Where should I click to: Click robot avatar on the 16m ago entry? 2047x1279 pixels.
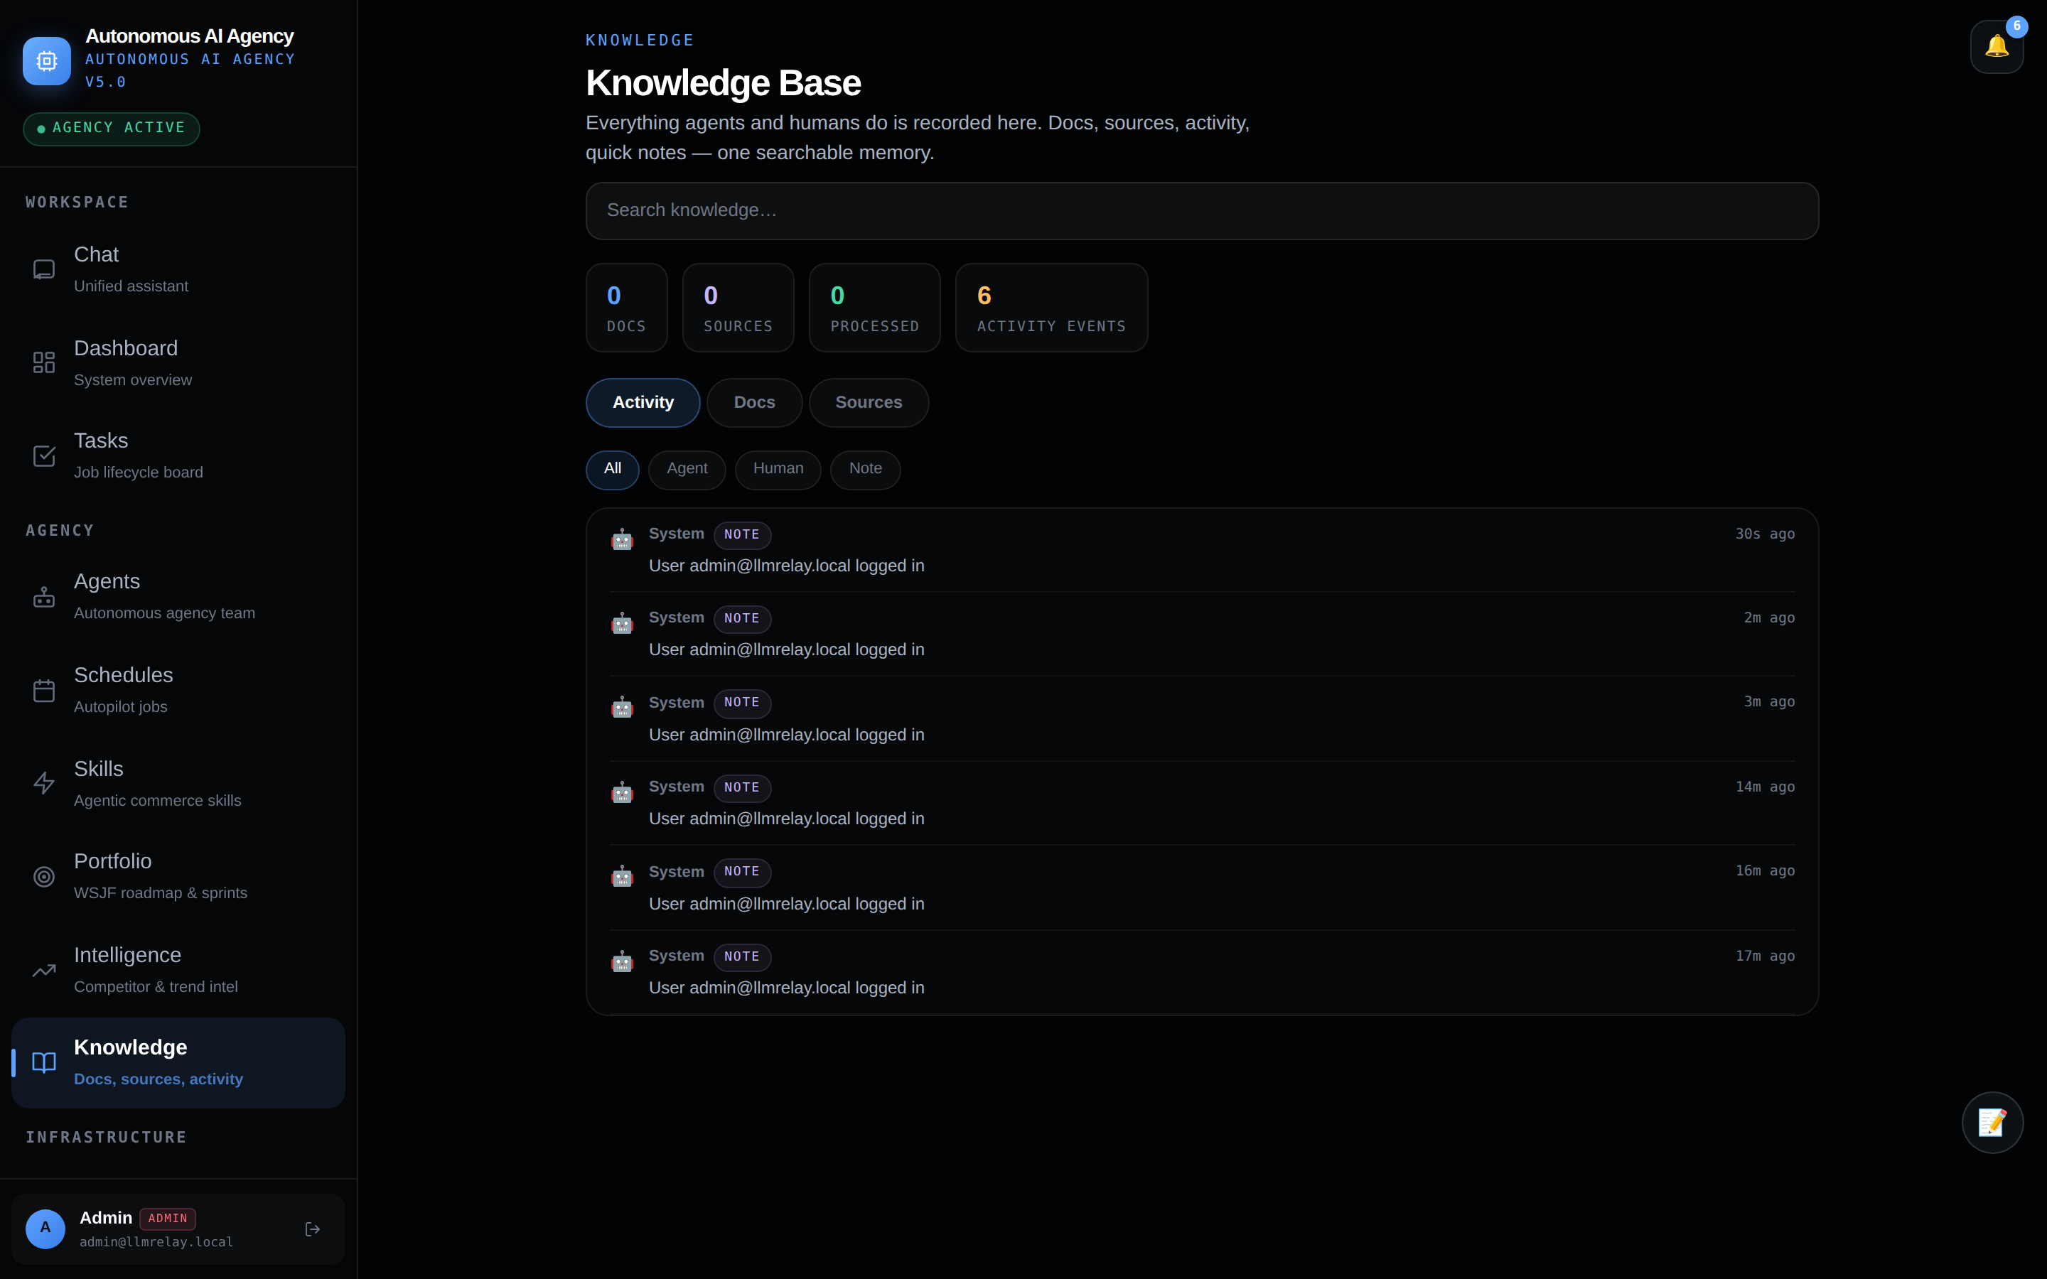click(623, 876)
